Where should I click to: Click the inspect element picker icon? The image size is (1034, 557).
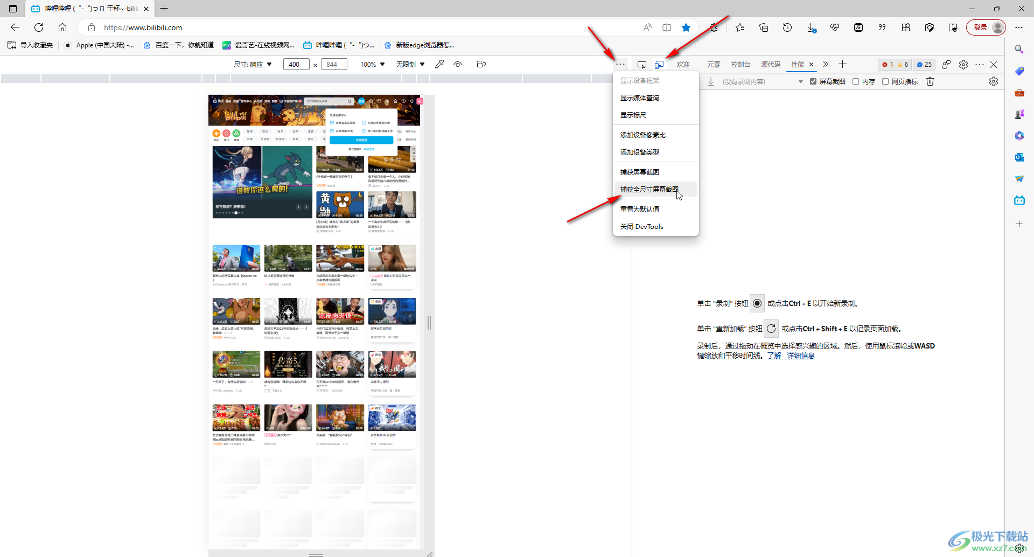pyautogui.click(x=642, y=65)
